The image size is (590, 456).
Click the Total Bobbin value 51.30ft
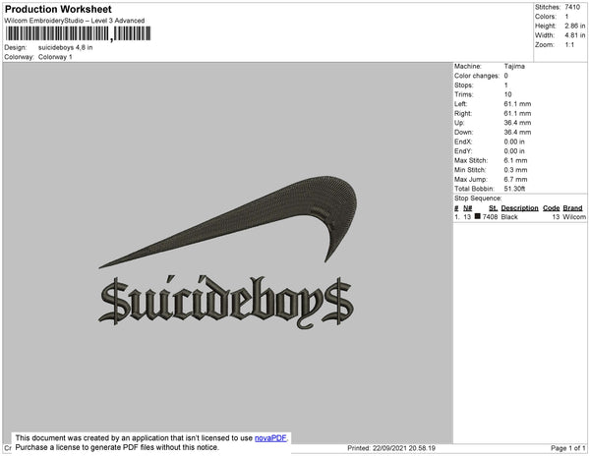pyautogui.click(x=514, y=189)
